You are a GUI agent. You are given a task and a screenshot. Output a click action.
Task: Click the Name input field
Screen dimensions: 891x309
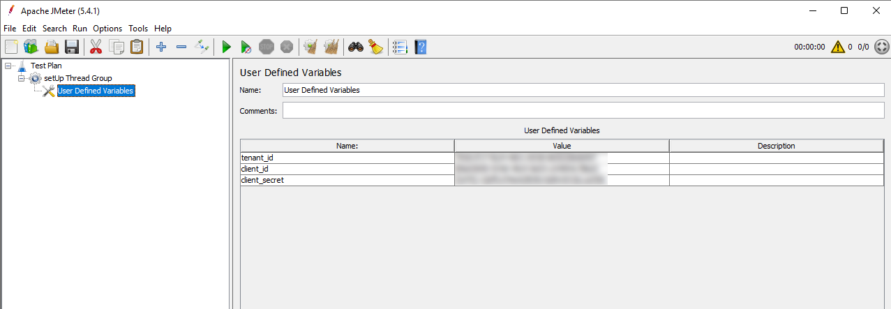click(583, 90)
